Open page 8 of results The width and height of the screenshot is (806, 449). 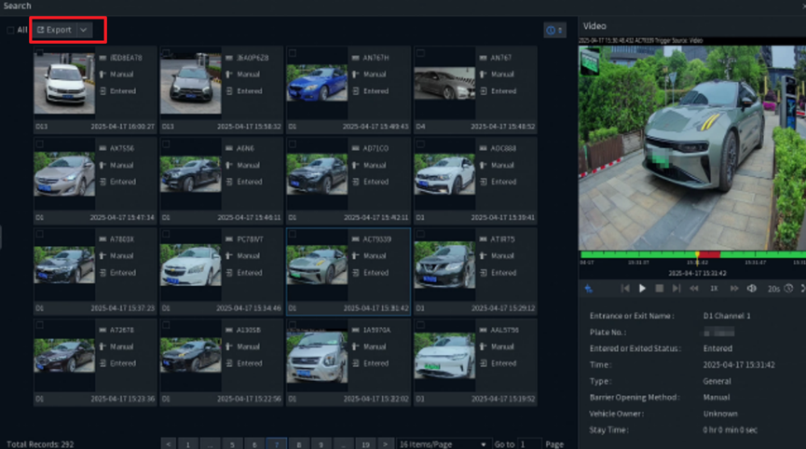click(299, 444)
